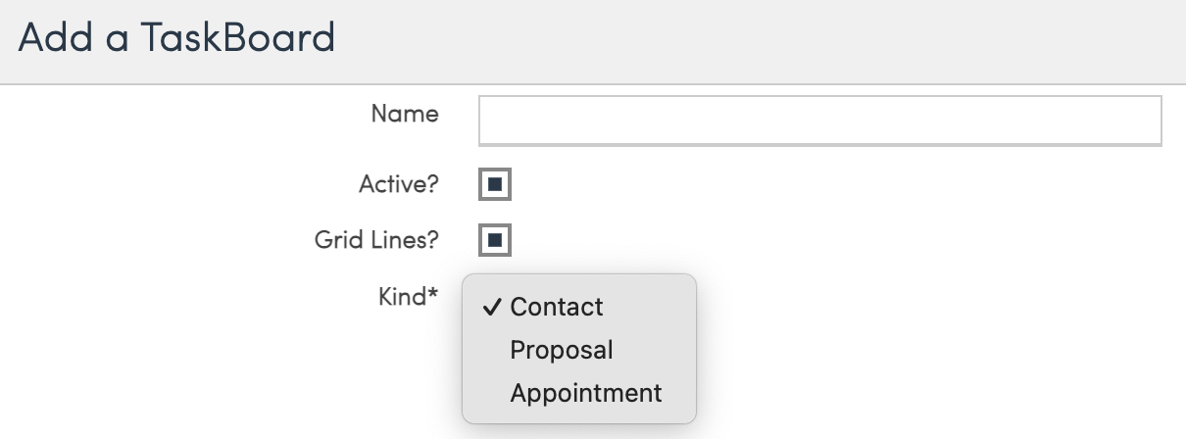The image size is (1186, 439).
Task: Click the Active? label text
Action: coord(399,183)
